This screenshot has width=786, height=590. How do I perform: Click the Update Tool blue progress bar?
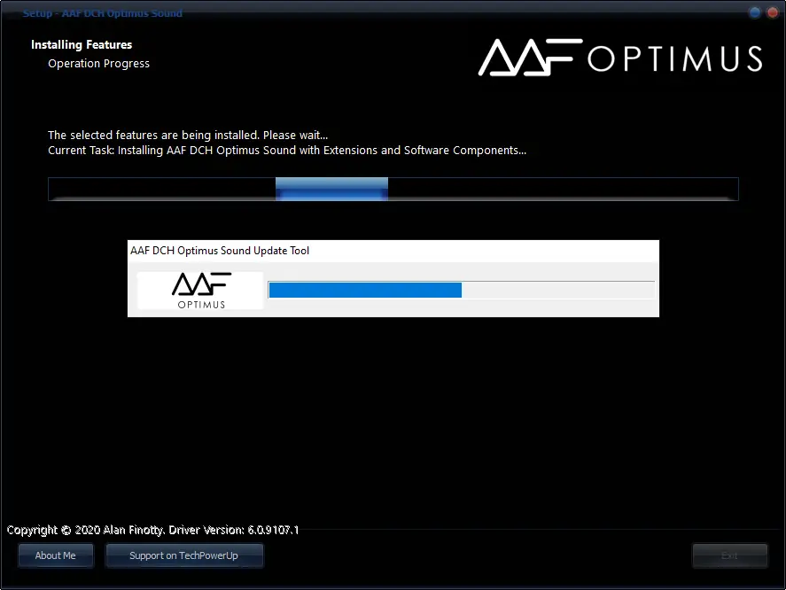pyautogui.click(x=461, y=290)
